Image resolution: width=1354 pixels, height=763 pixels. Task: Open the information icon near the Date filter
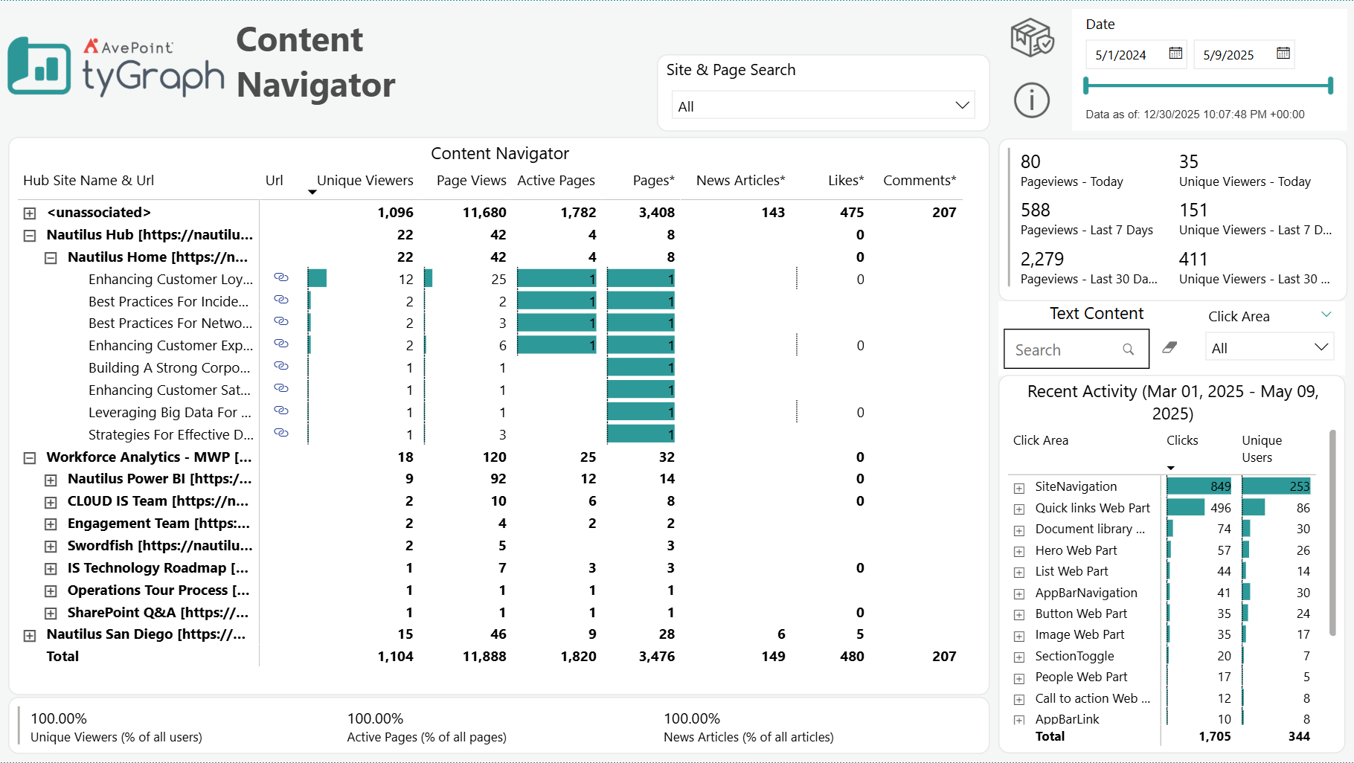click(1031, 100)
